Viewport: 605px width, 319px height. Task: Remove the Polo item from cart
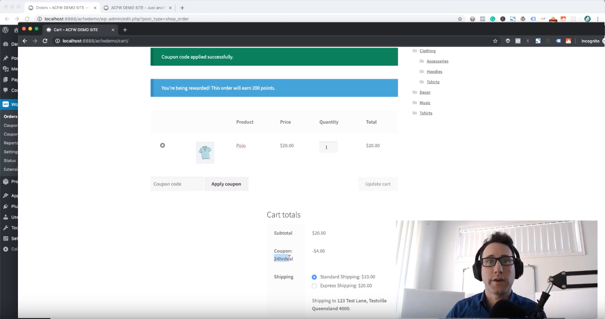coord(162,145)
